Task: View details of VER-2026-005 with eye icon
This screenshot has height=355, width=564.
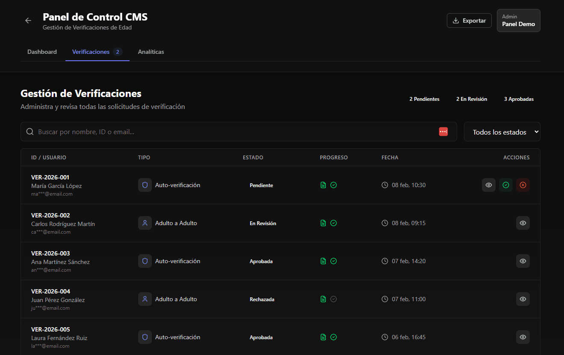Action: click(x=523, y=337)
